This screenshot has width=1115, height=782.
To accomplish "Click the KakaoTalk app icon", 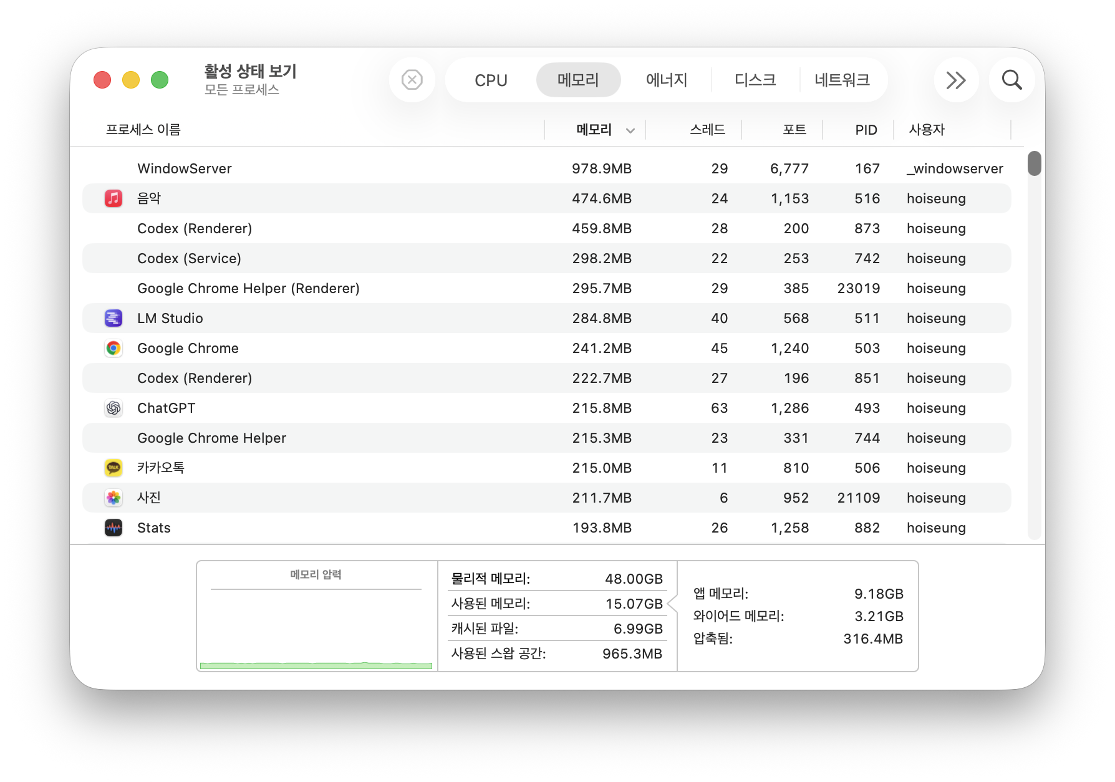I will [x=113, y=468].
